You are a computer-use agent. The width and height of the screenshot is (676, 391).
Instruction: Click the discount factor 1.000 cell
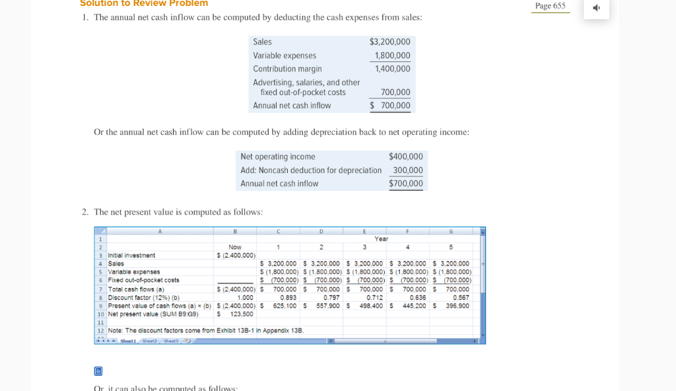coord(246,298)
